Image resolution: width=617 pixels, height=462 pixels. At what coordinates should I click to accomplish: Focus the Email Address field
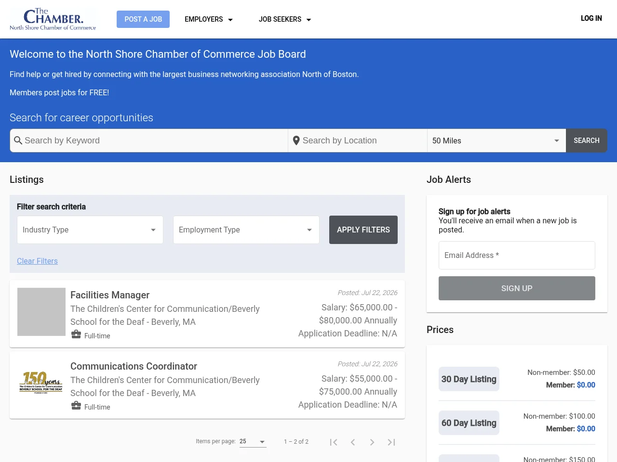tap(517, 255)
